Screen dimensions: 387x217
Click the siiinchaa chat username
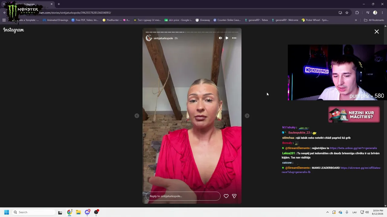pyautogui.click(x=288, y=138)
